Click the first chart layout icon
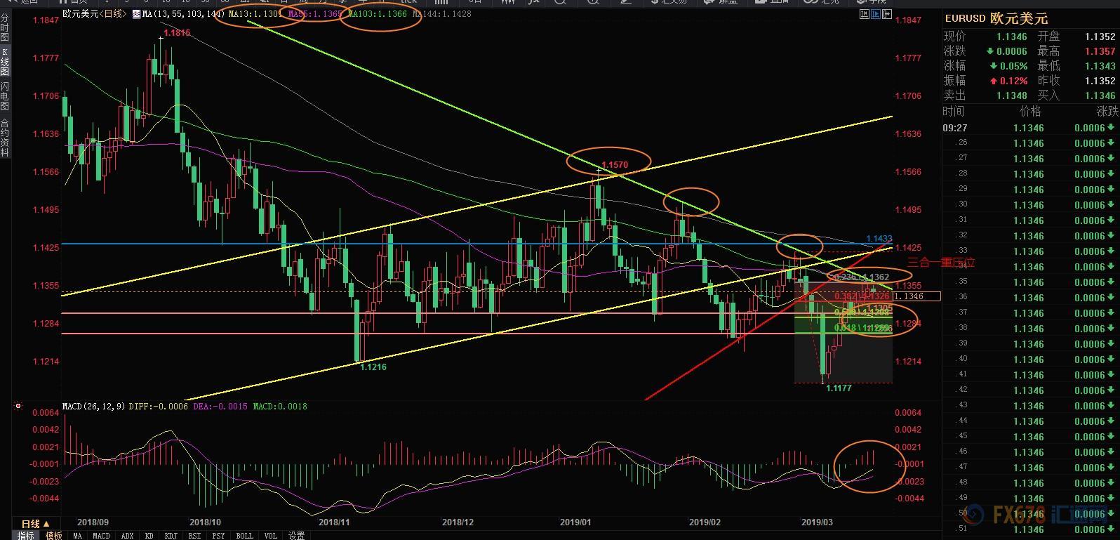The width and height of the screenshot is (1120, 540). [x=864, y=13]
